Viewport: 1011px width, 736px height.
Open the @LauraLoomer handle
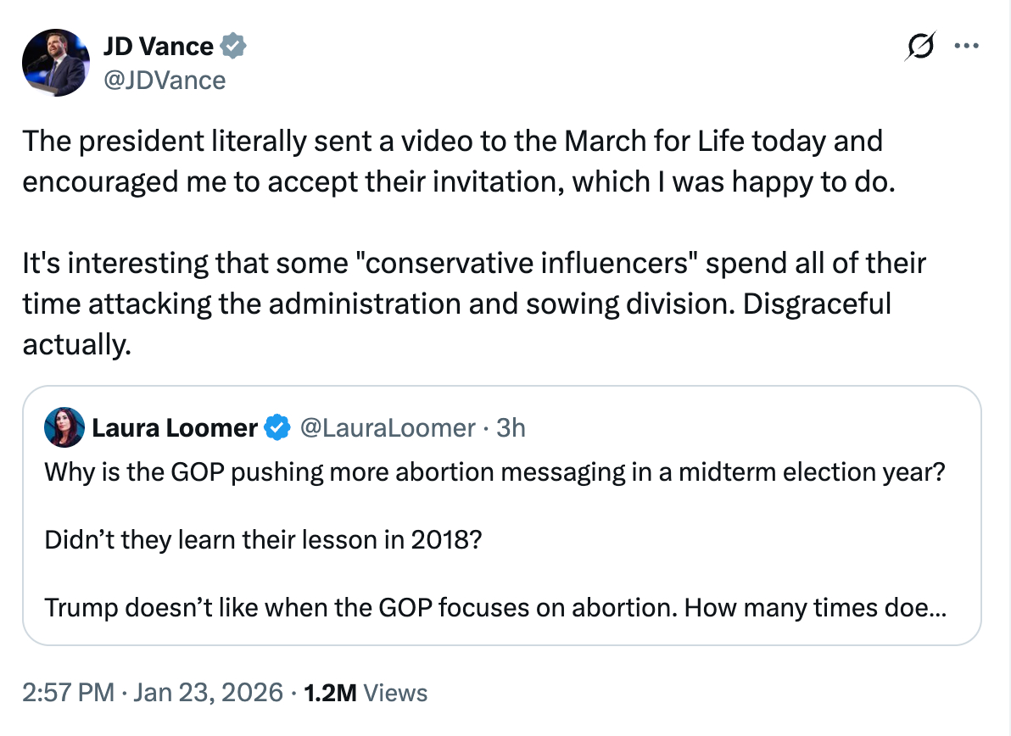pyautogui.click(x=388, y=428)
